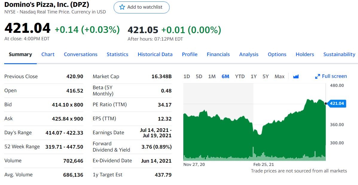Click the Avg. Volume value 686,136
358x185 pixels.
(73, 175)
